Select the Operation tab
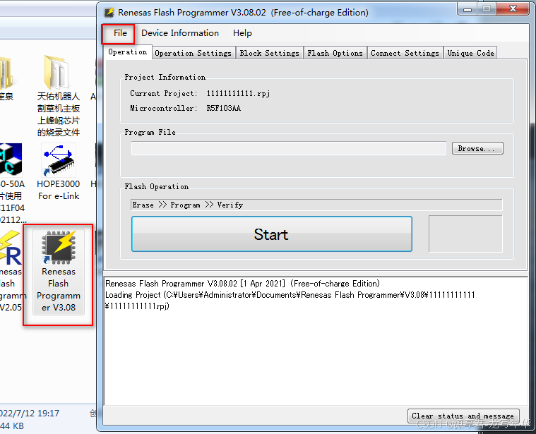 (128, 52)
